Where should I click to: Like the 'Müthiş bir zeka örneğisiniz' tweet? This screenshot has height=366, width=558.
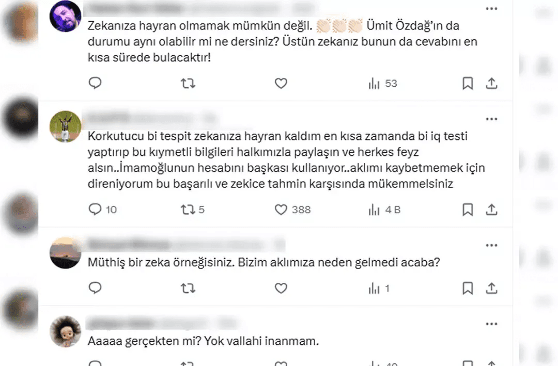(x=281, y=288)
